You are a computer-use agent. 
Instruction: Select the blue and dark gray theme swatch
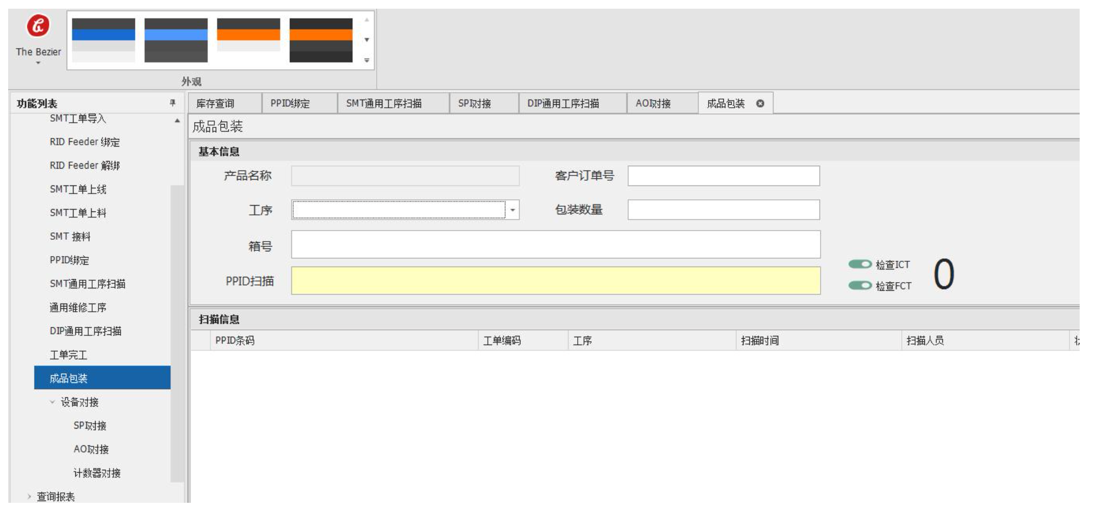coord(176,40)
